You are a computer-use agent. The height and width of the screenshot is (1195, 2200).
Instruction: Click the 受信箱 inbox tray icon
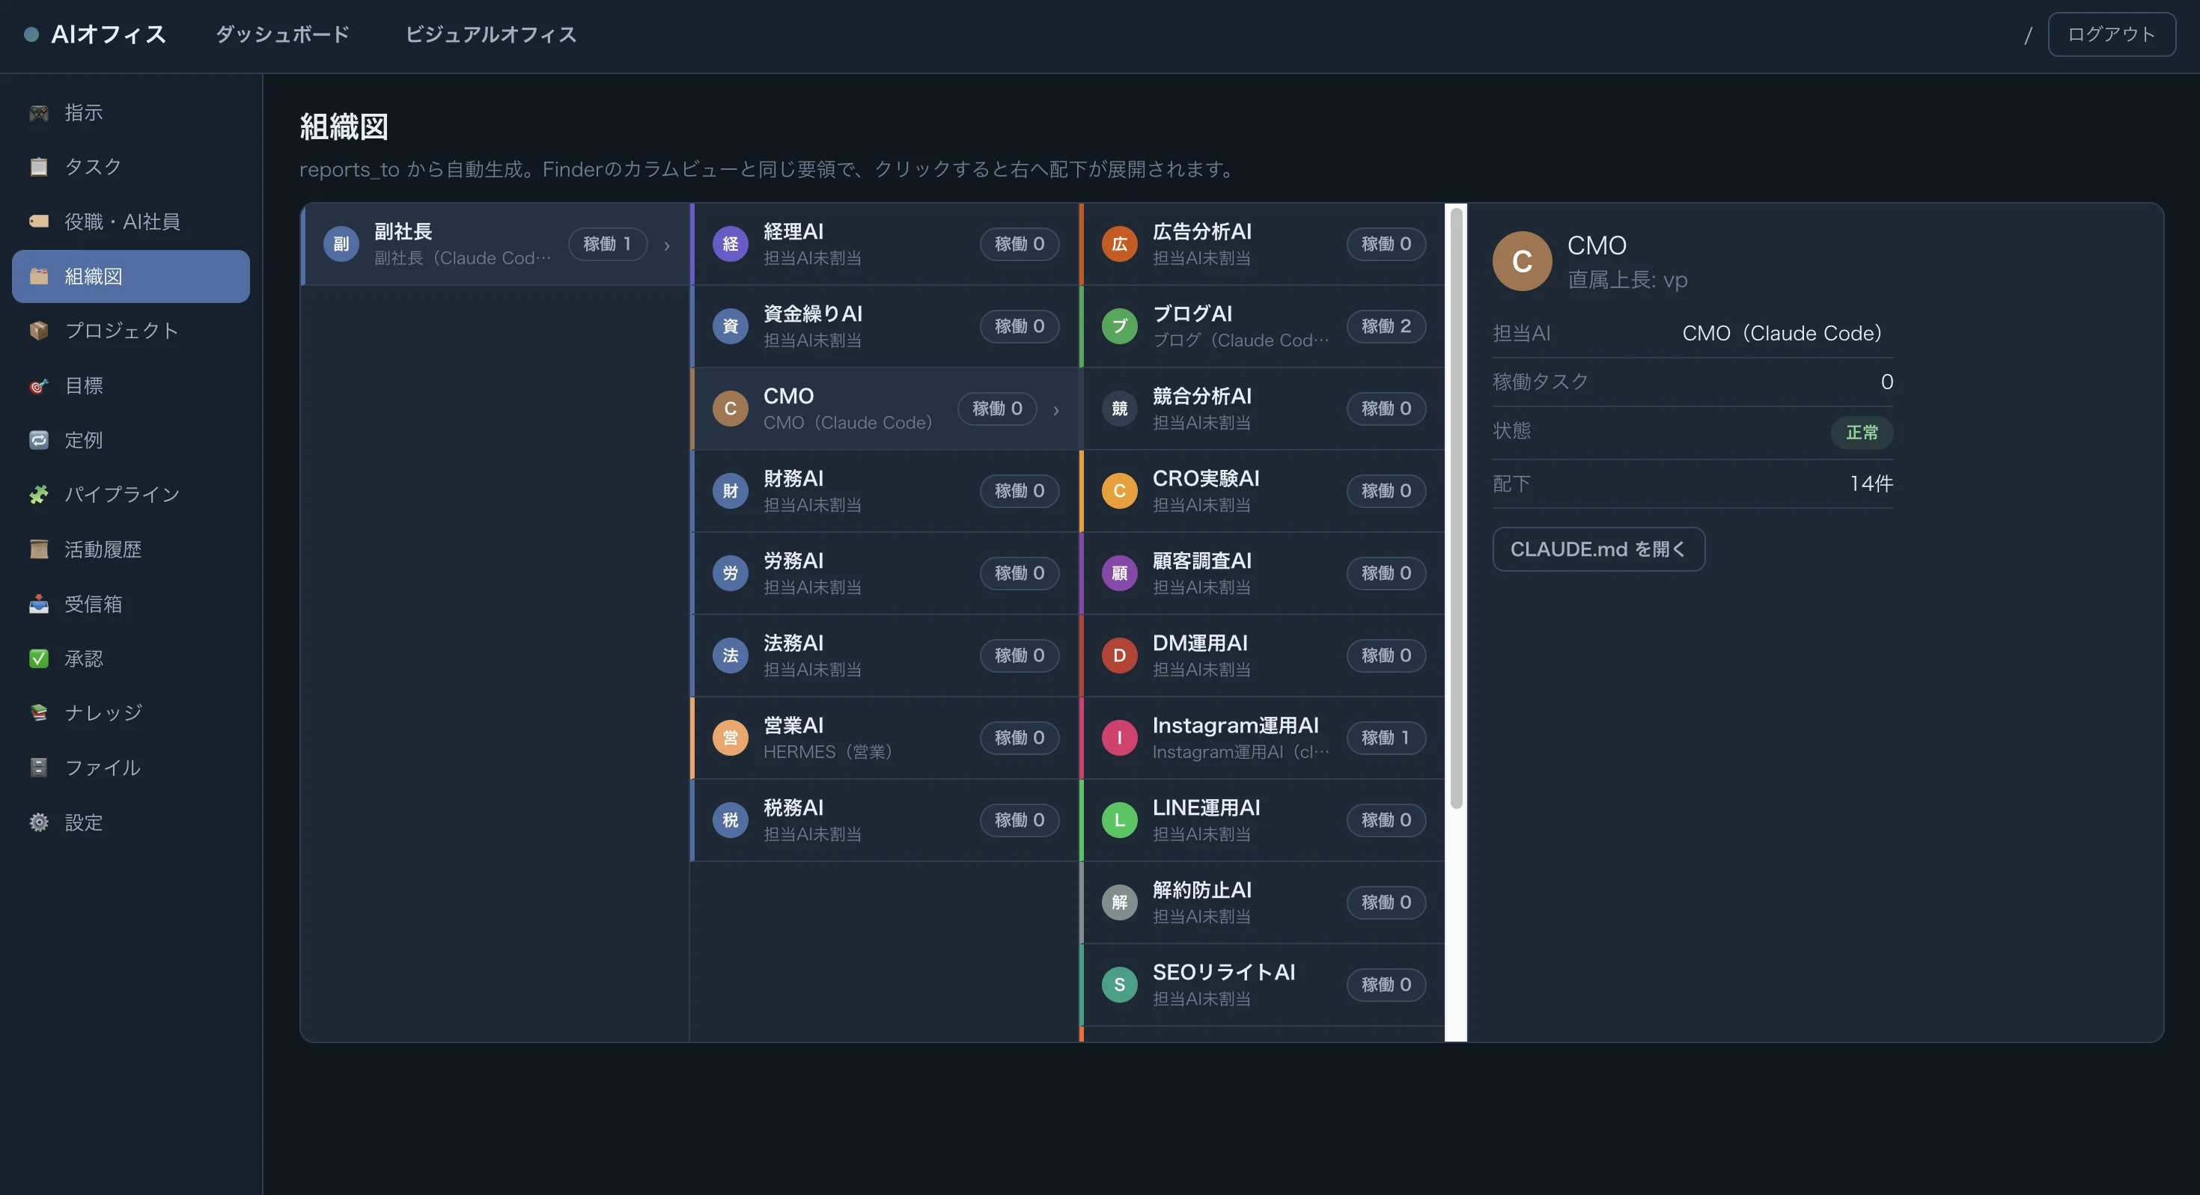[38, 605]
